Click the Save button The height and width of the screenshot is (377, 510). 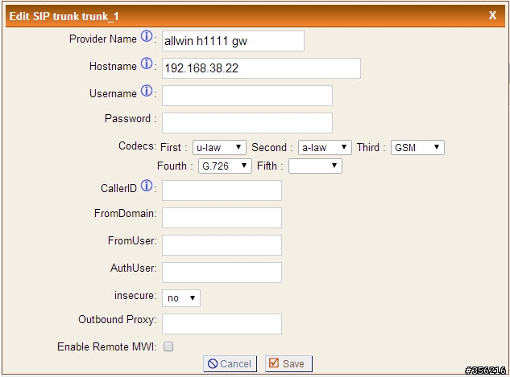point(288,363)
